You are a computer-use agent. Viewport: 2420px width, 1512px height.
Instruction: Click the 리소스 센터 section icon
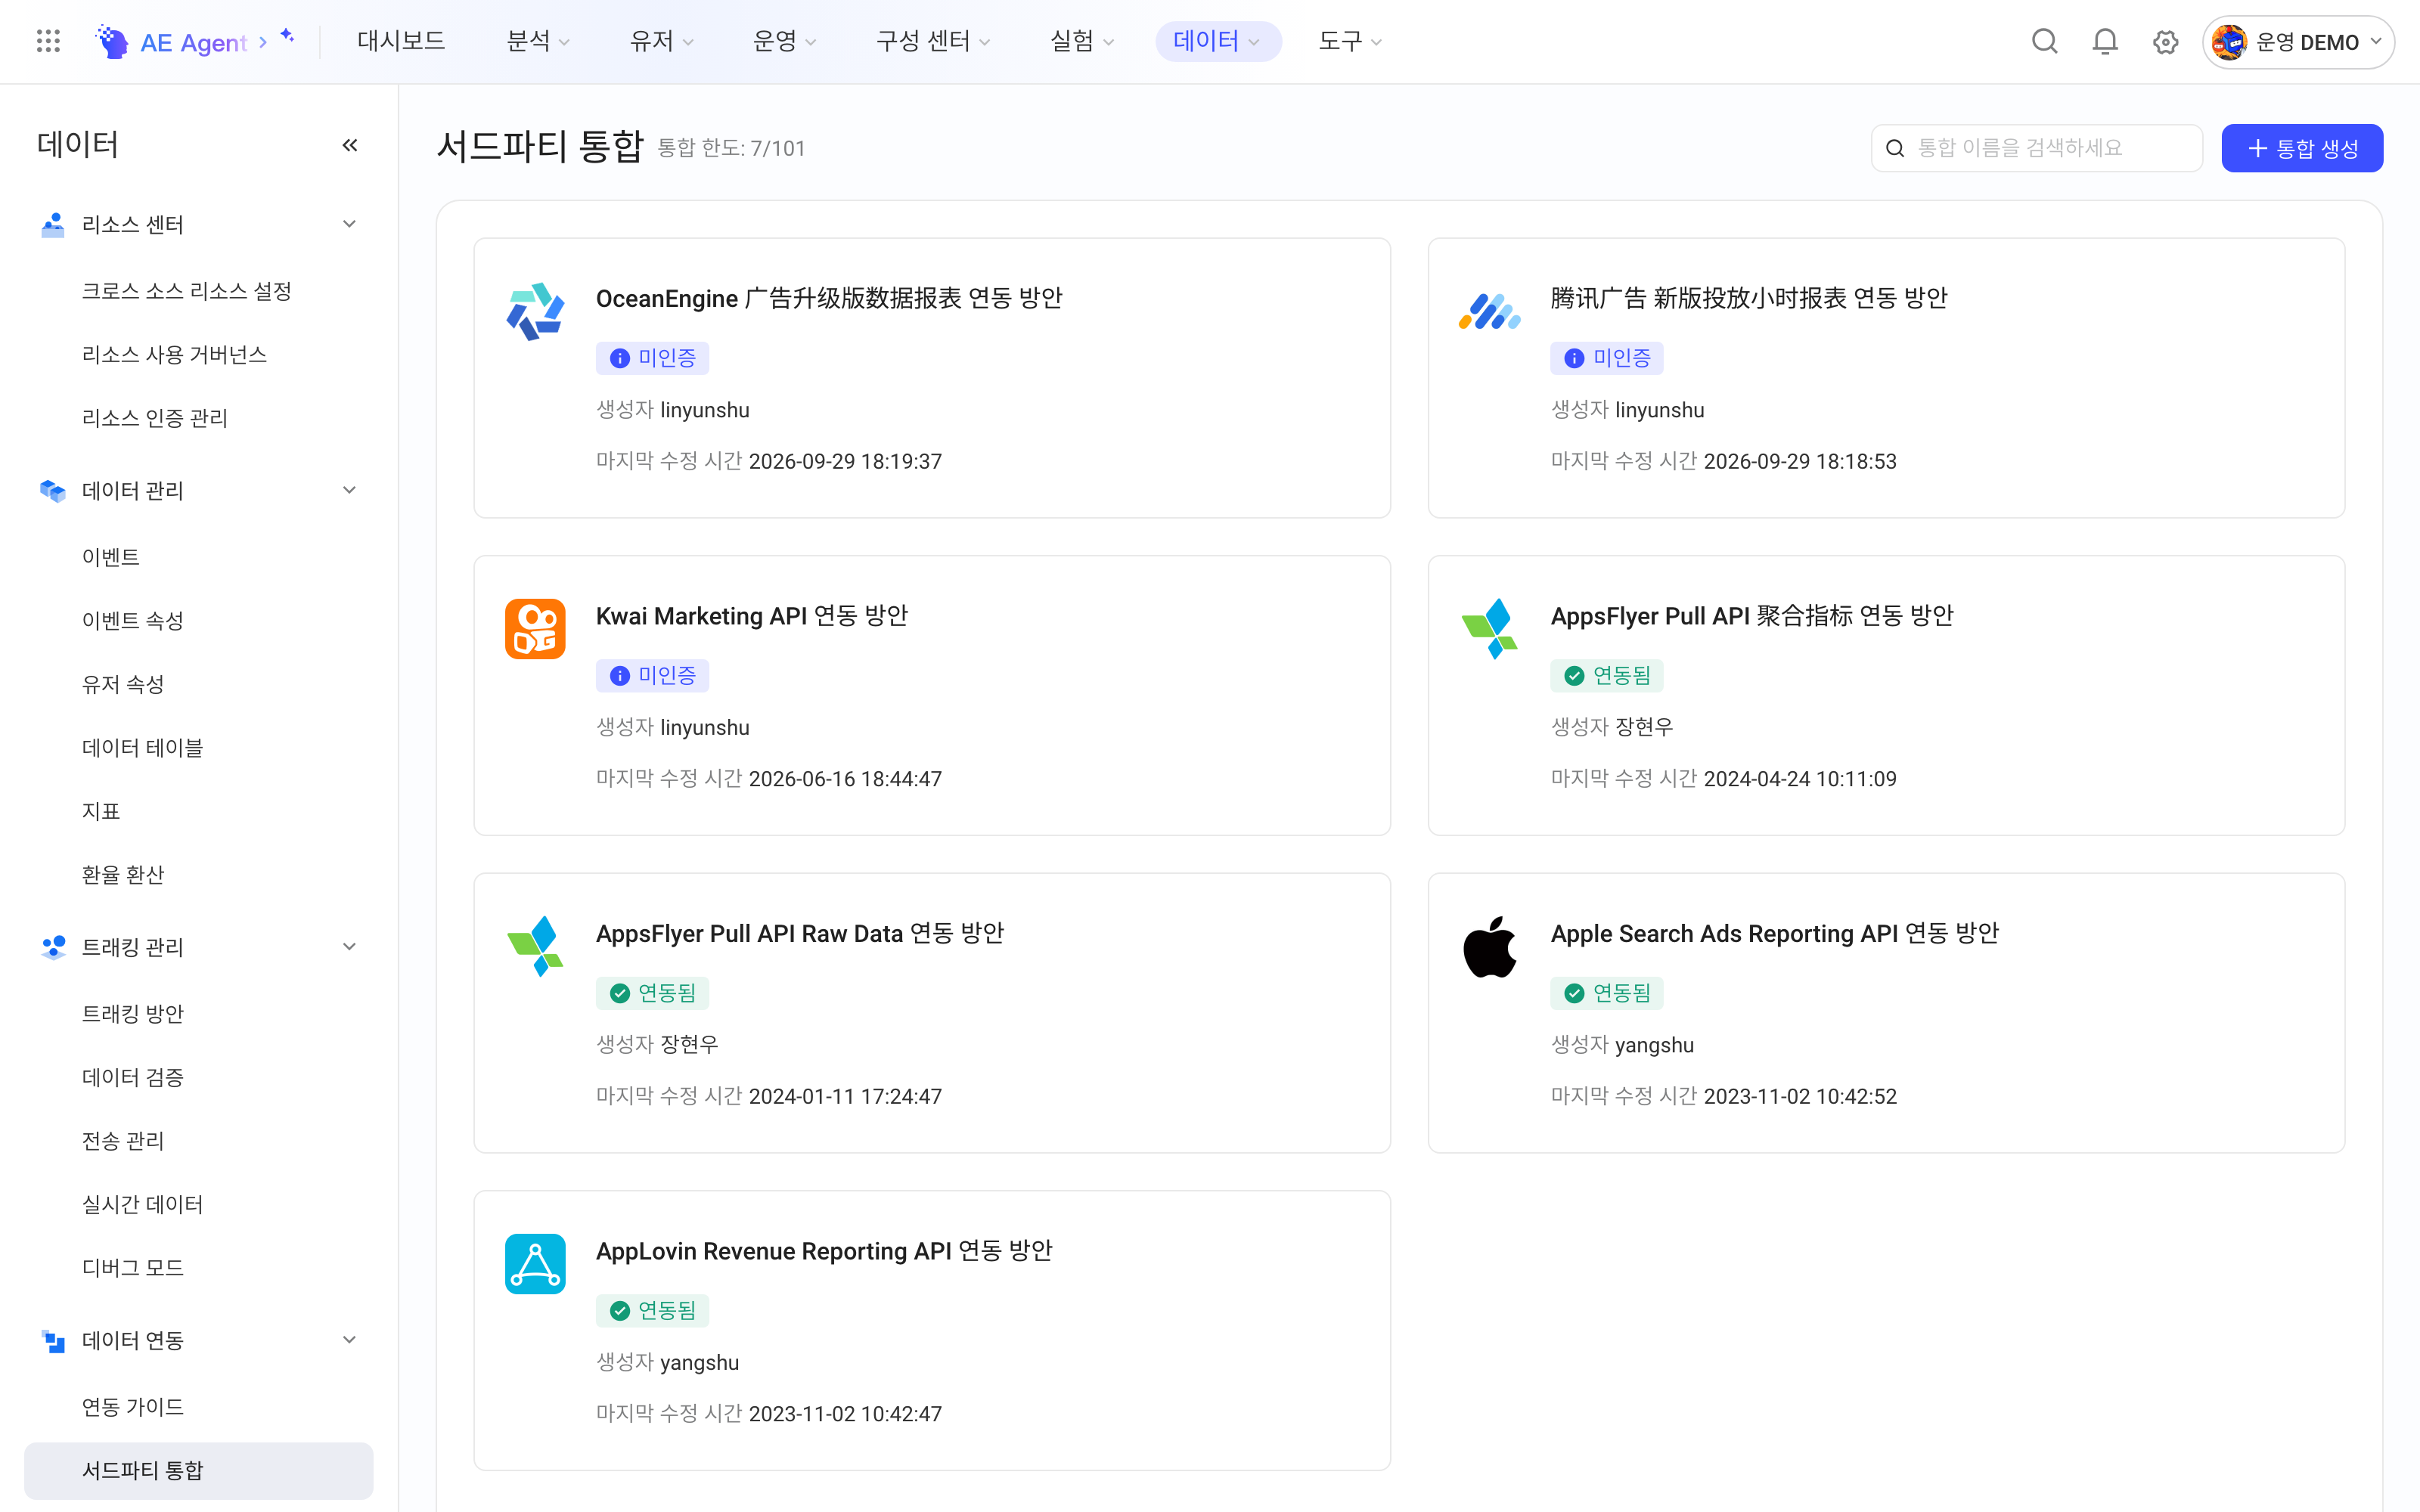point(53,224)
